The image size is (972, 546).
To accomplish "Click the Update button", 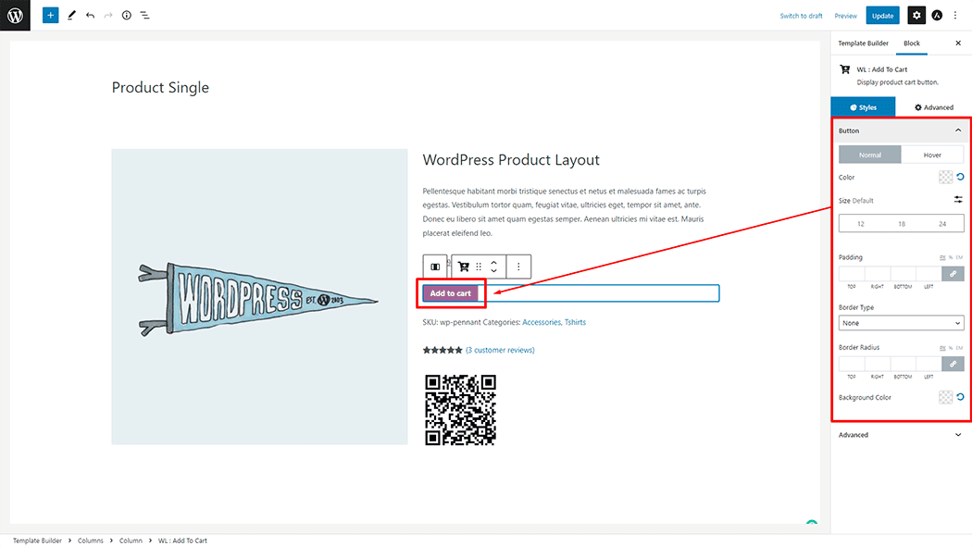I will pyautogui.click(x=883, y=16).
